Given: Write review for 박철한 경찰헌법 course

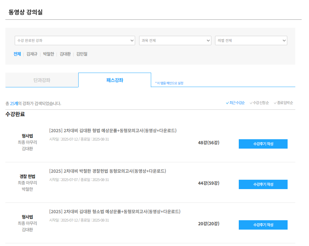Looking at the screenshot, I should 263,184.
